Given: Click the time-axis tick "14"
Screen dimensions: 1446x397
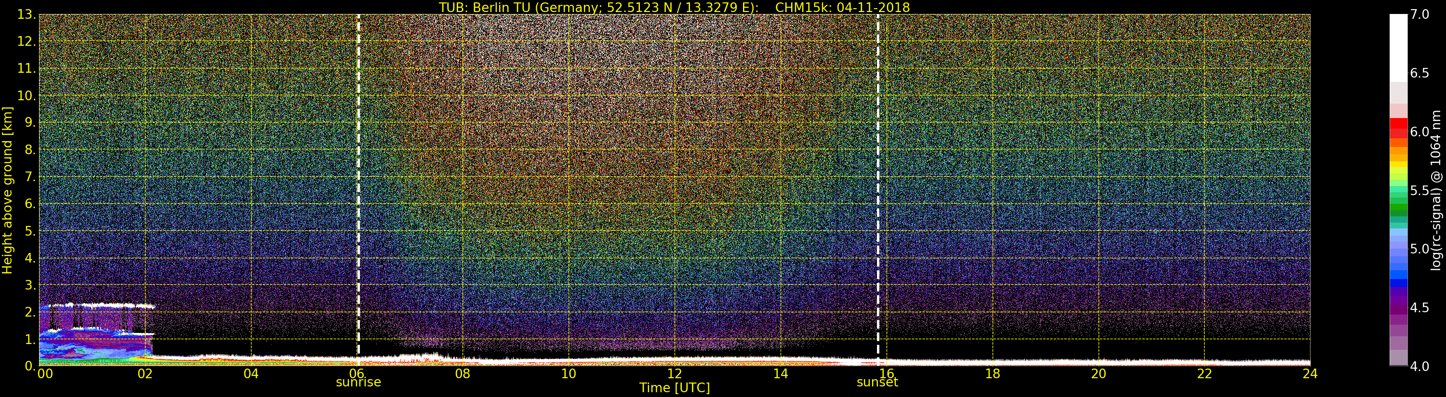Looking at the screenshot, I should point(780,373).
